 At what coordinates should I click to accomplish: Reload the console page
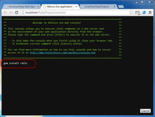[16, 13]
